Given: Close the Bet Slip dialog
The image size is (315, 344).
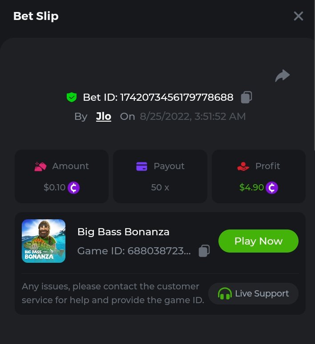Looking at the screenshot, I should click(x=298, y=16).
